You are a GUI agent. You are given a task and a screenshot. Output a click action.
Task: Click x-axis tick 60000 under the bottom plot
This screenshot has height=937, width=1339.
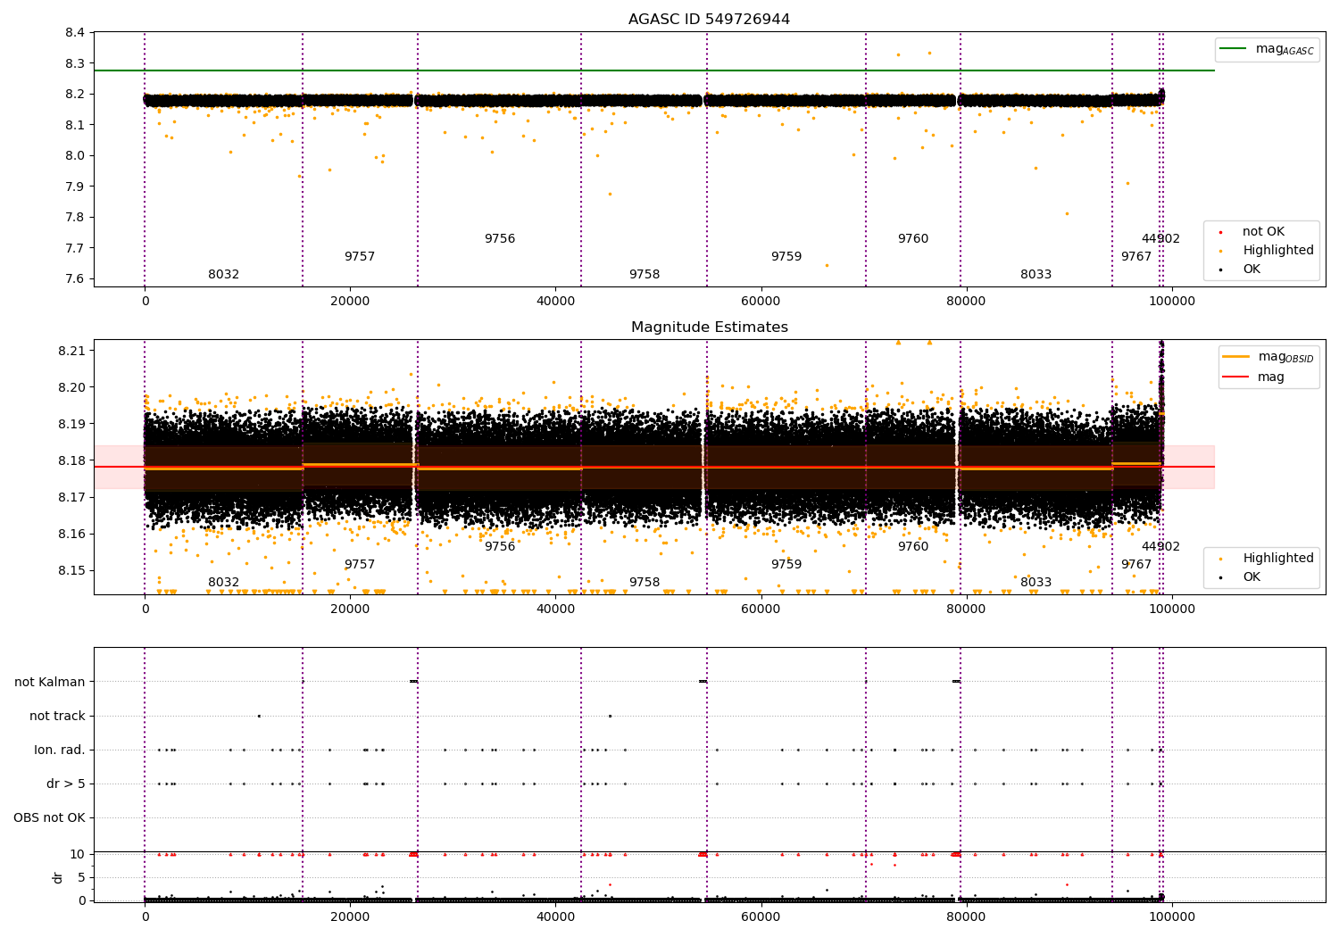pos(761,916)
